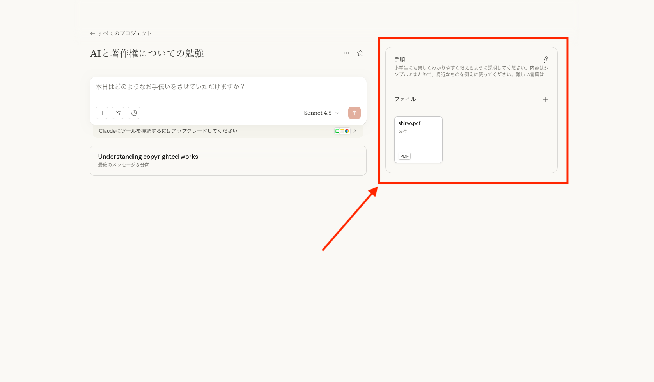Click the project title AIと著作権についての勉強
Screen dimensions: 654x382
coord(147,53)
